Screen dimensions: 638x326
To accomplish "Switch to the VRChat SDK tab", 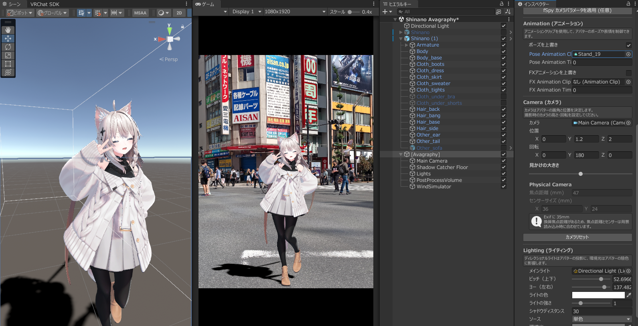I will click(x=45, y=4).
